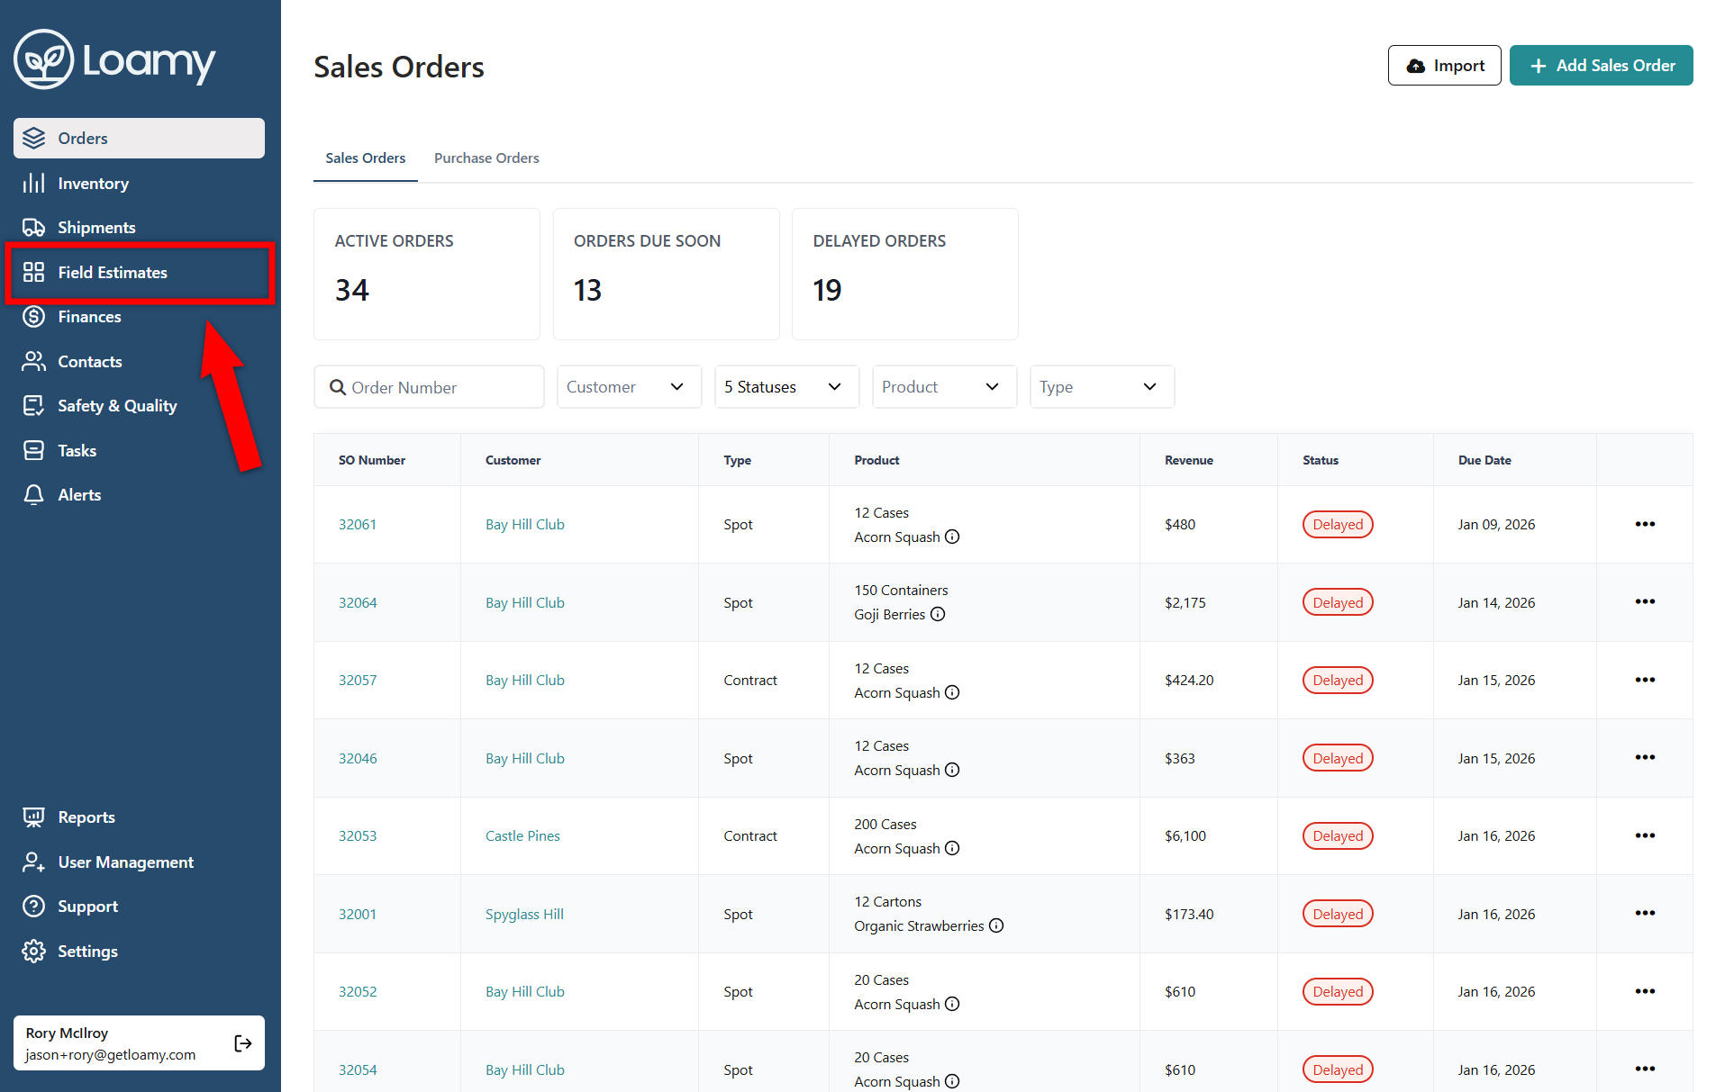1725x1092 pixels.
Task: Open the Alerts bell in sidebar
Action: point(34,494)
